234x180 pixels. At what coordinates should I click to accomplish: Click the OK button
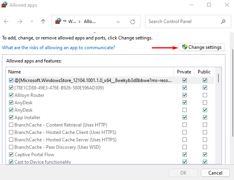183,173
